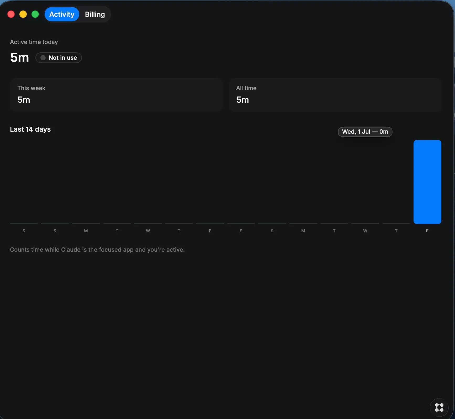Close the window with the red button
Screen dimensions: 455x419
point(11,14)
